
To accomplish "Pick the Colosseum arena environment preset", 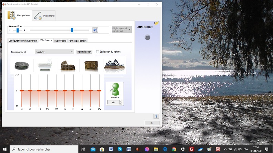I will (68, 65).
